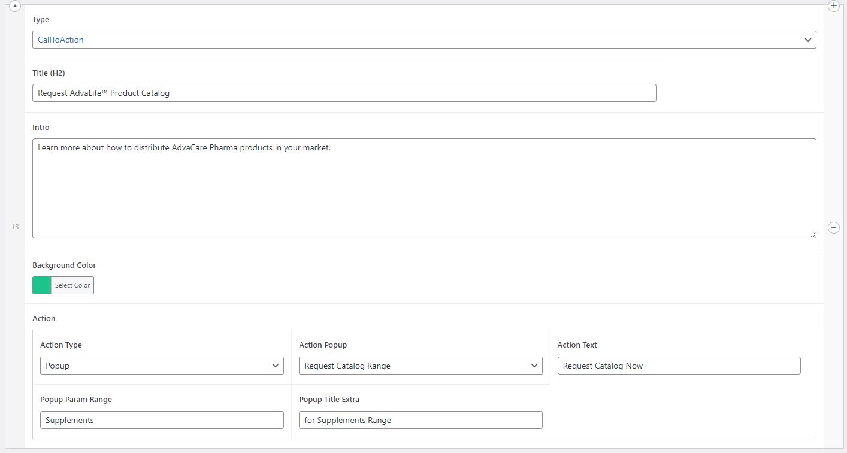Click the Popup Param Range field 'Supplements'
The height and width of the screenshot is (453, 847).
click(162, 420)
